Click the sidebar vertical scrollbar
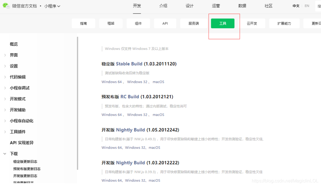This screenshot has height=186, width=321. tap(77, 103)
